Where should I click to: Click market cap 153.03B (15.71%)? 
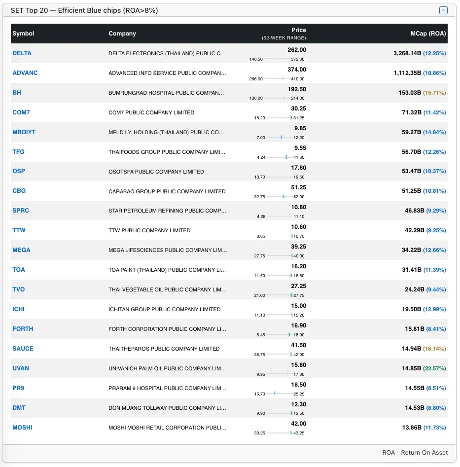point(422,93)
